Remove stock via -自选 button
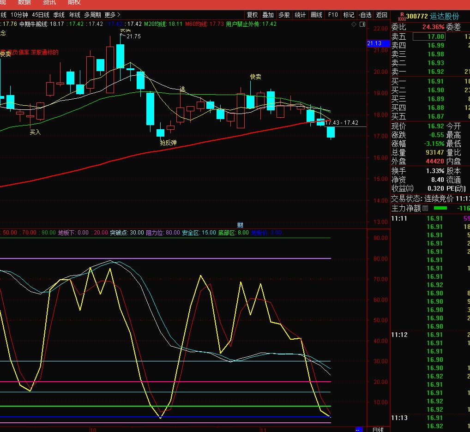 tap(365, 15)
